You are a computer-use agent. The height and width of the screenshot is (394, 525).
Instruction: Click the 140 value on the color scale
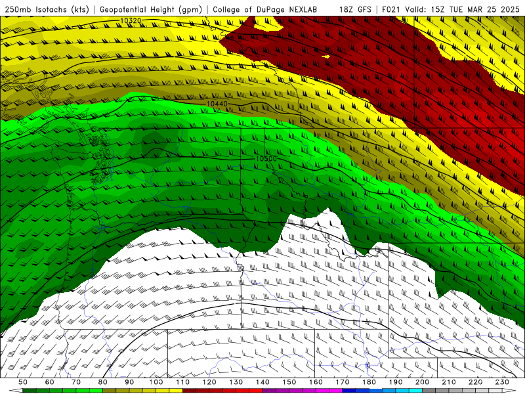262,382
